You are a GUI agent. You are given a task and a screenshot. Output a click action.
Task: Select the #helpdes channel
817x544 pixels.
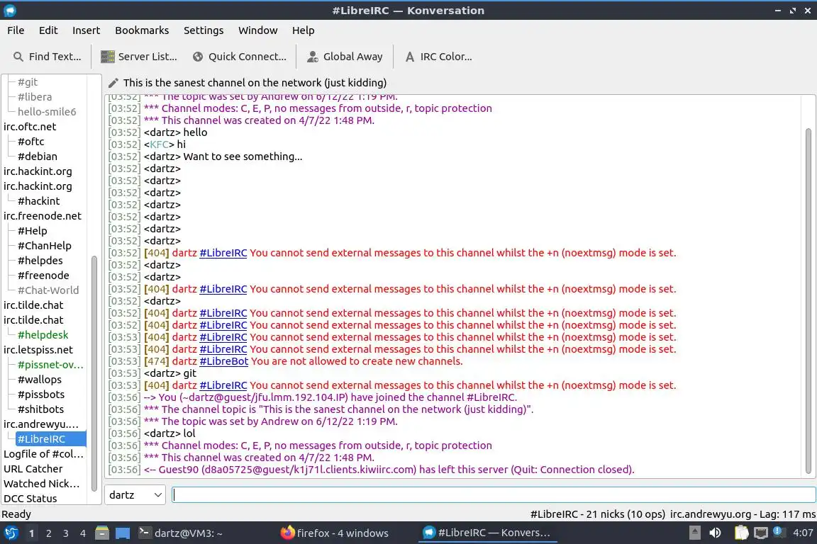pyautogui.click(x=40, y=260)
